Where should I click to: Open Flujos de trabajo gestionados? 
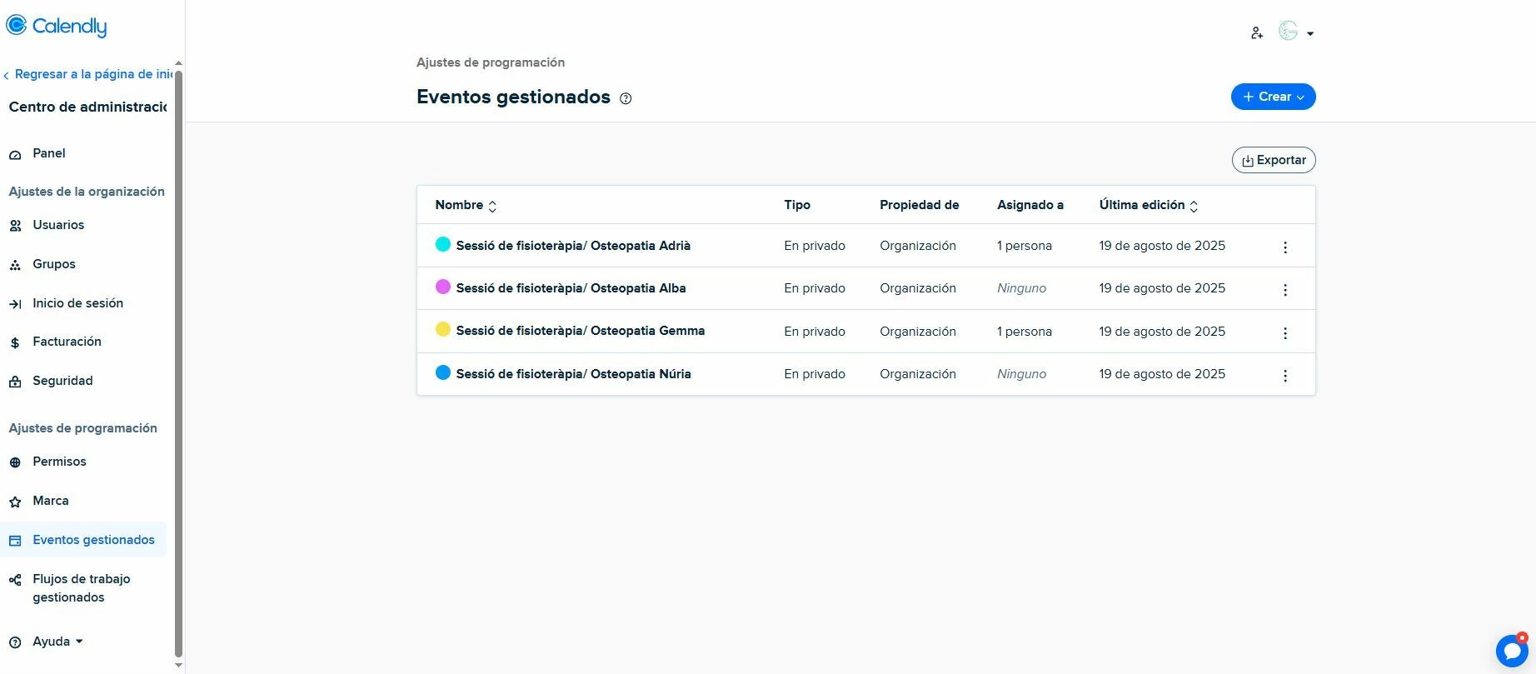click(83, 588)
